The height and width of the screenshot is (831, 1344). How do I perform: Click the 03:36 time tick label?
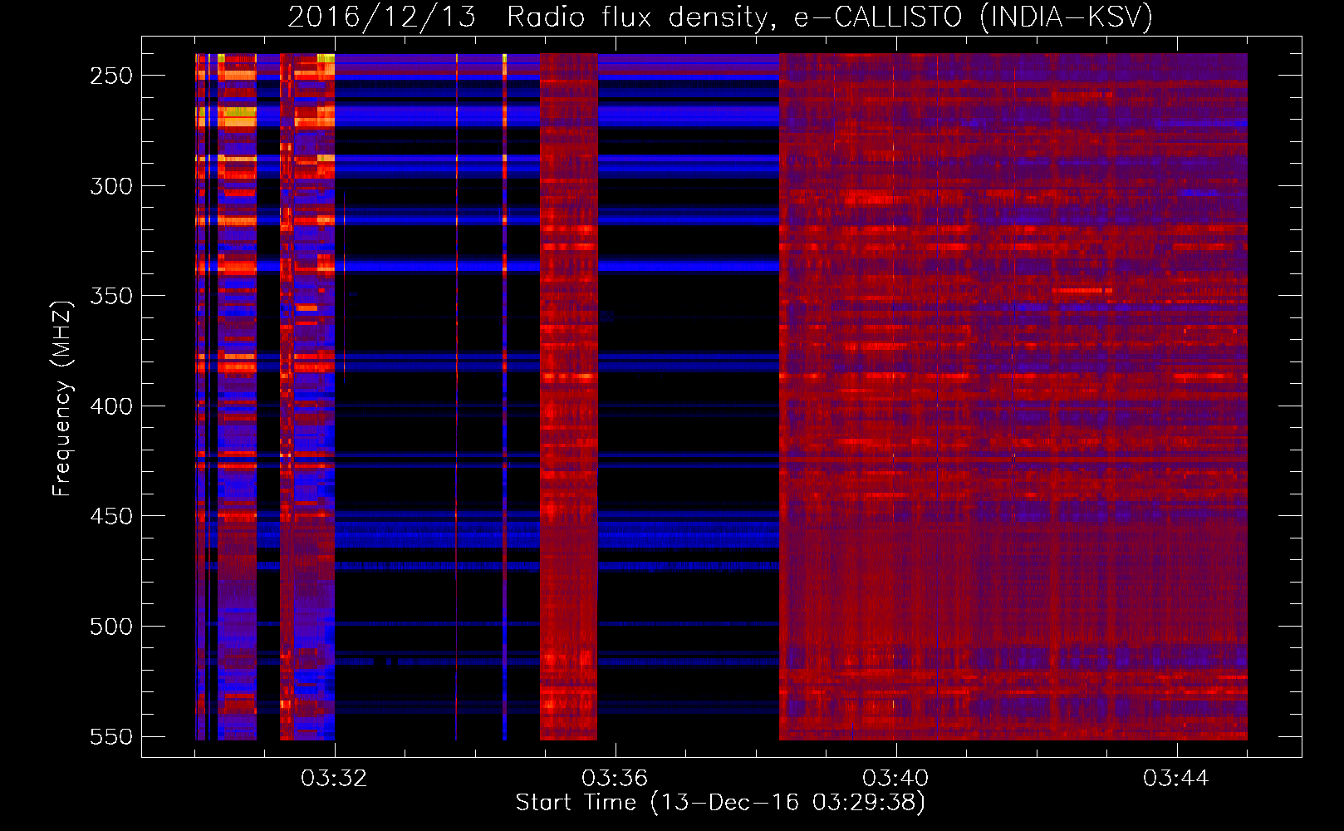tap(615, 778)
